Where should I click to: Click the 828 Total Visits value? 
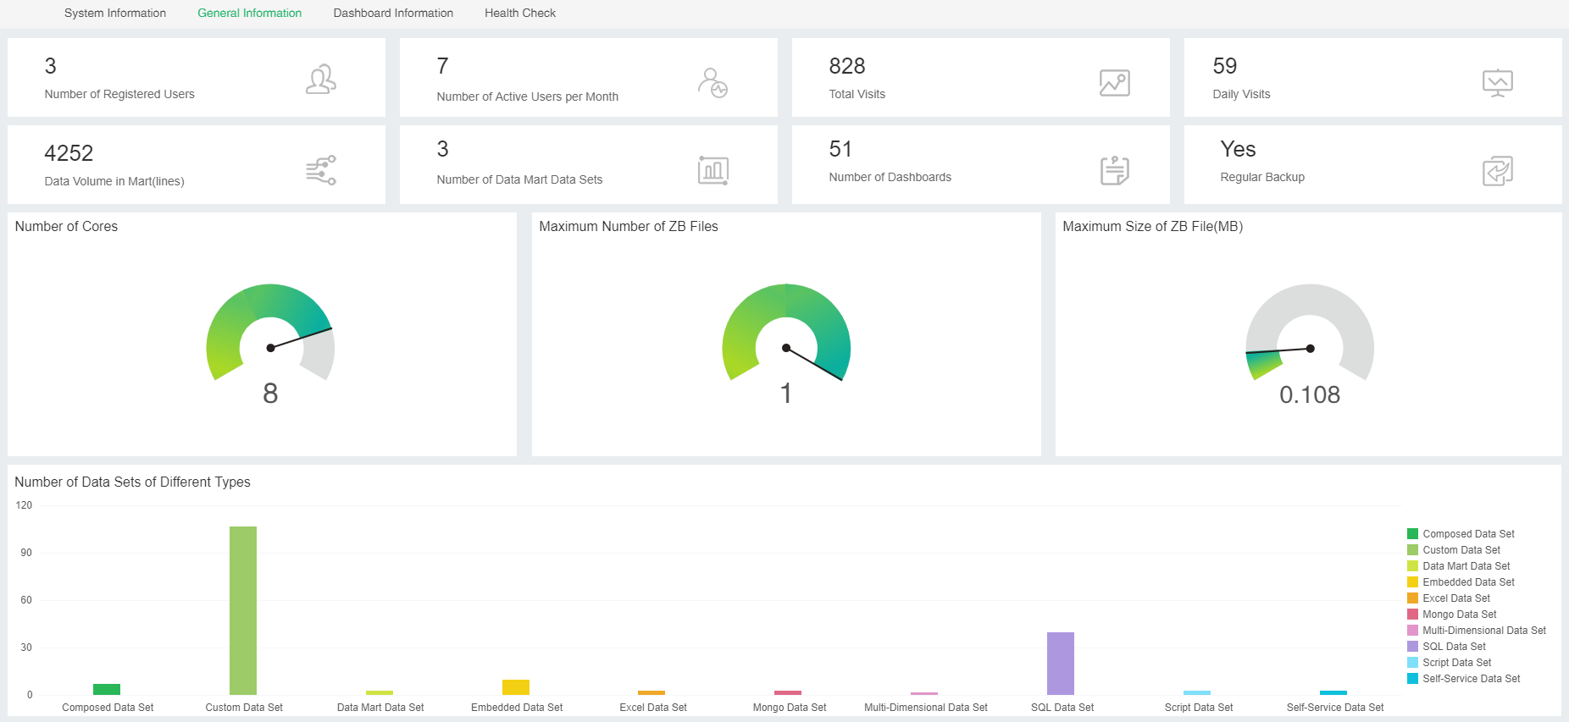[x=847, y=66]
